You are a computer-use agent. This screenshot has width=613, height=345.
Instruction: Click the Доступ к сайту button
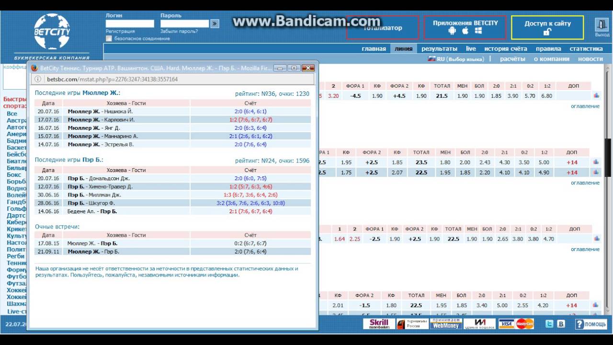(x=547, y=27)
